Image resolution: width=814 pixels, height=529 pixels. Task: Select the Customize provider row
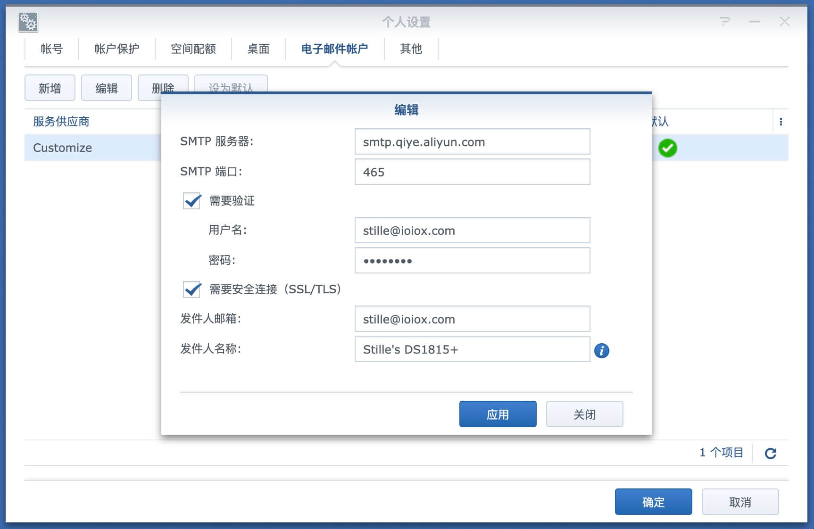pos(93,148)
